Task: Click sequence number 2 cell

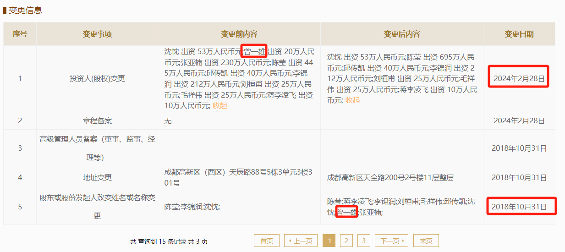Action: pyautogui.click(x=20, y=121)
